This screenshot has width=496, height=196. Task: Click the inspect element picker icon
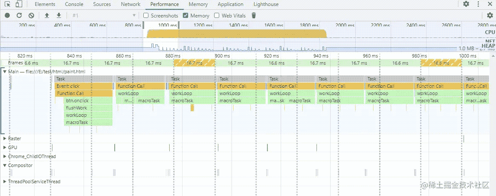[x=8, y=4]
